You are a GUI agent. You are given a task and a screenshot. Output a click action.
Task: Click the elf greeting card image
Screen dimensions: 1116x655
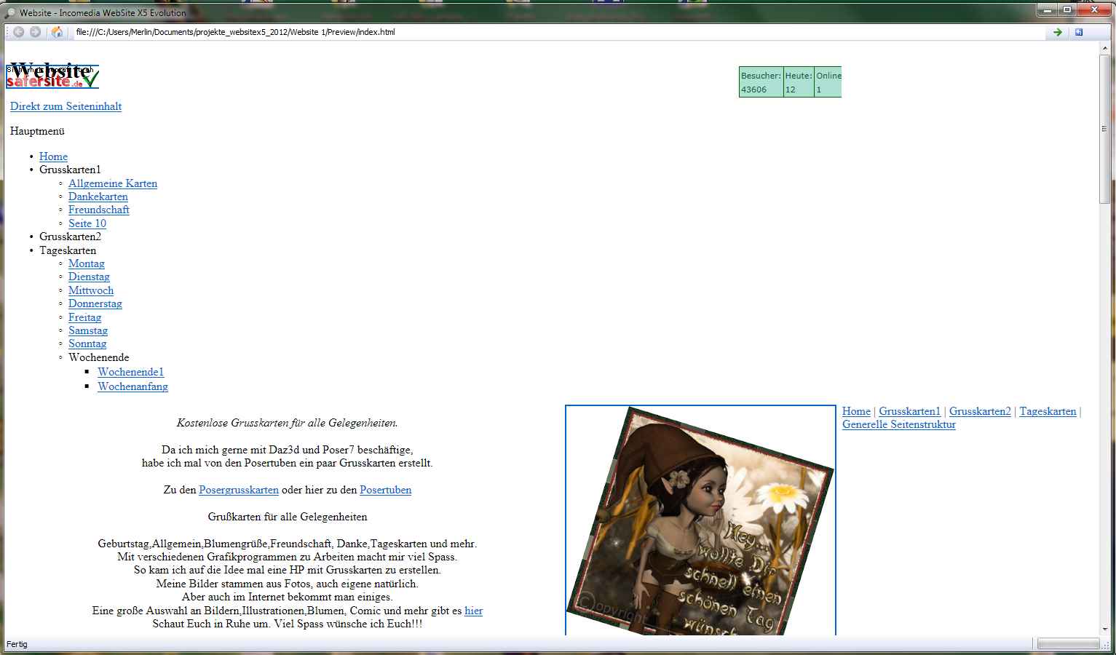[x=700, y=520]
